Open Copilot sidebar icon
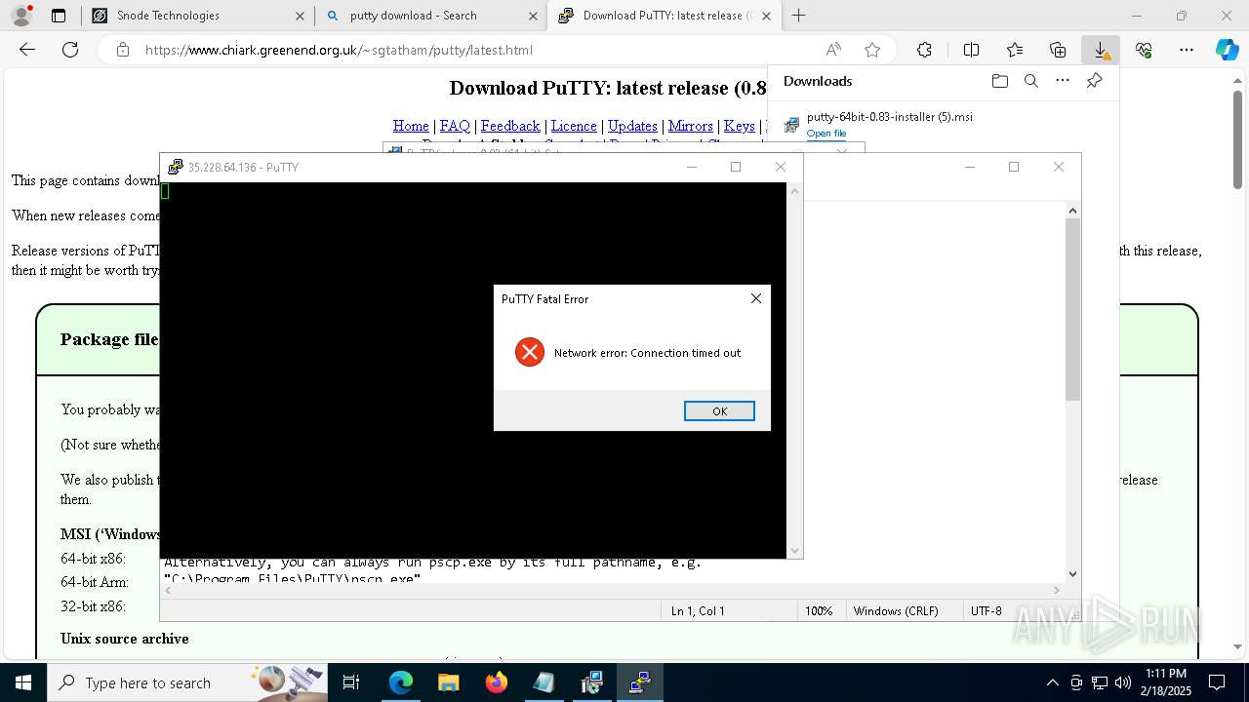1249x702 pixels. tap(1228, 50)
